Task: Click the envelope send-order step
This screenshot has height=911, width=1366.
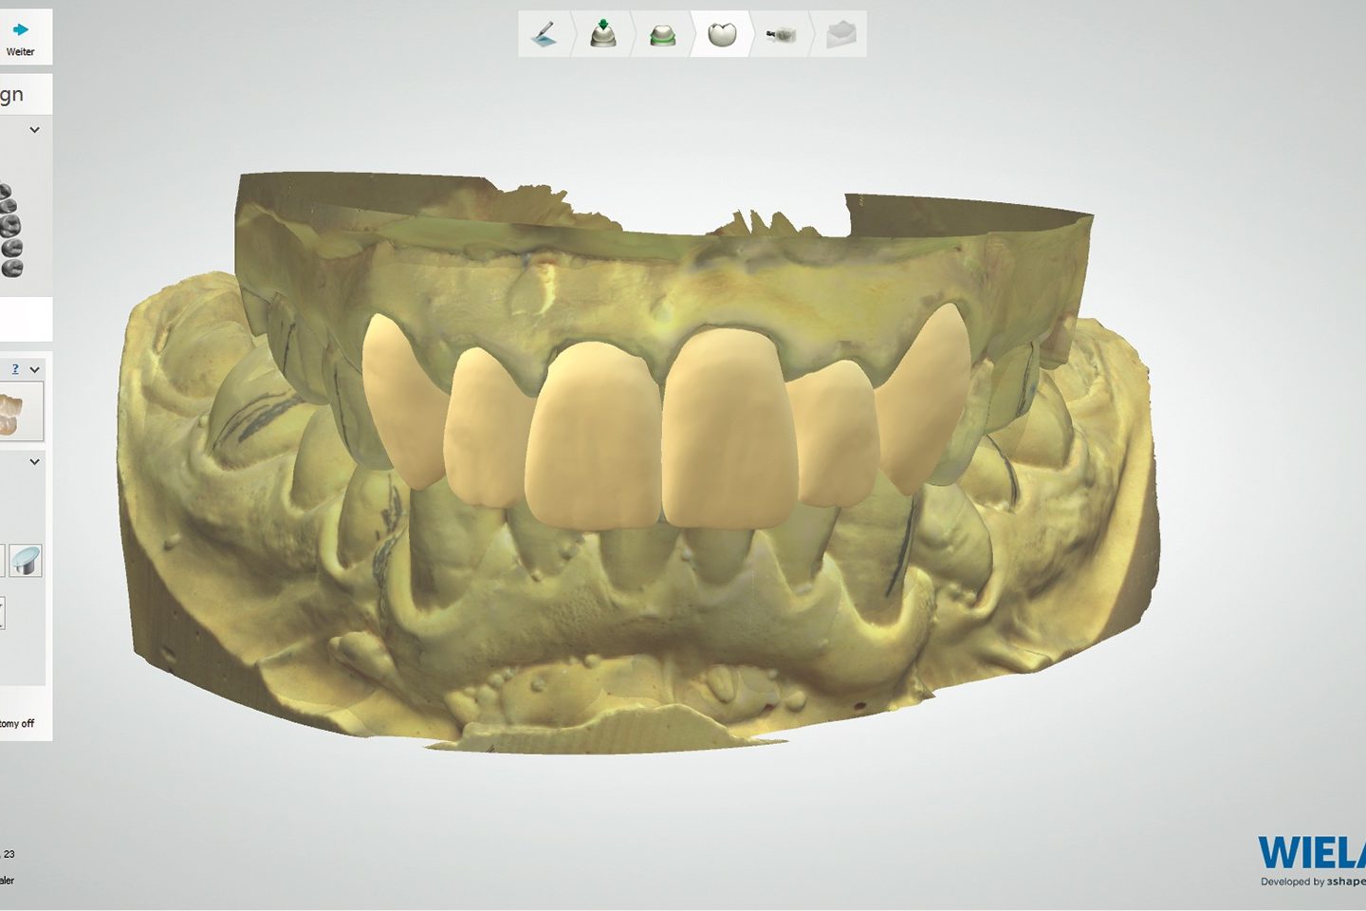Action: 840,36
